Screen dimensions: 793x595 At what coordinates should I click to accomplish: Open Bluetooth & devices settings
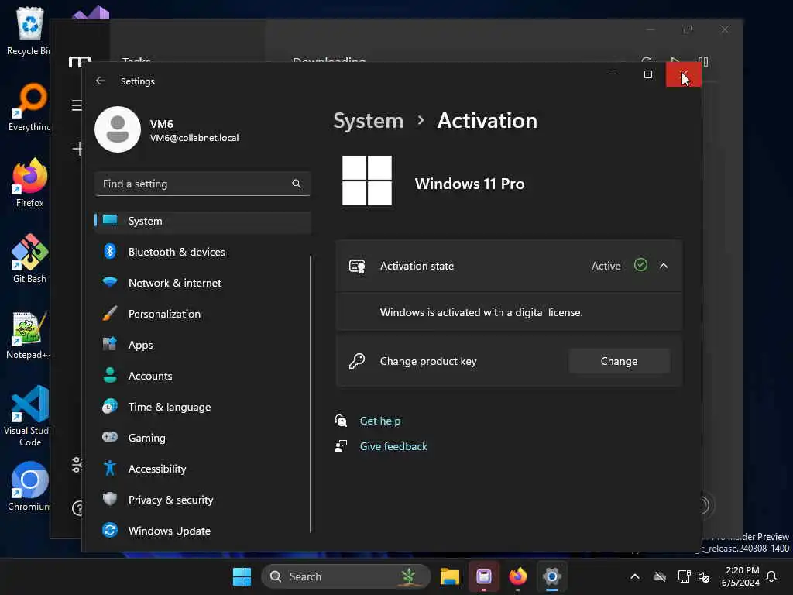[x=202, y=252]
